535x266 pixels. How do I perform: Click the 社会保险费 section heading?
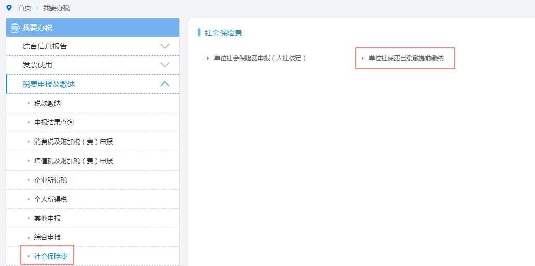[223, 33]
